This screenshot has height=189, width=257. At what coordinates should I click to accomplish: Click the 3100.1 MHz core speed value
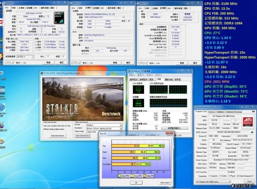[x=24, y=42]
